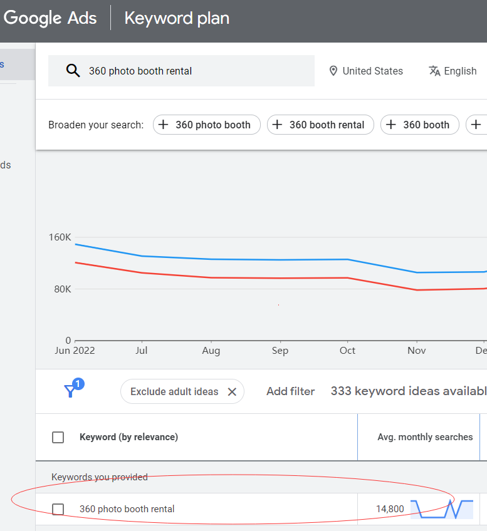Click plus icon on '360 booth' chip

click(x=390, y=125)
